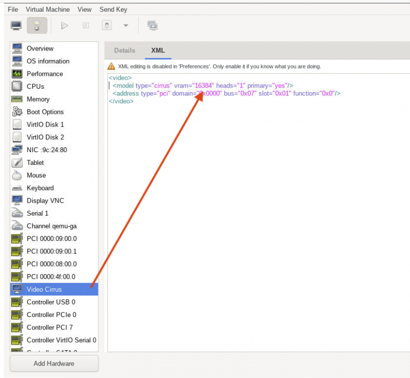Click the primary="yes" attribute
Screen dimensions: 410x378
(x=267, y=86)
